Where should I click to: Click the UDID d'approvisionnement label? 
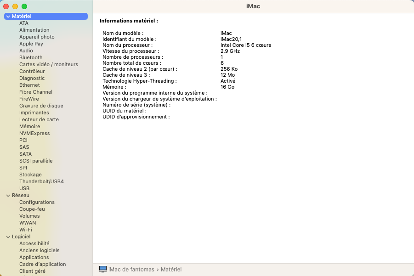(136, 117)
